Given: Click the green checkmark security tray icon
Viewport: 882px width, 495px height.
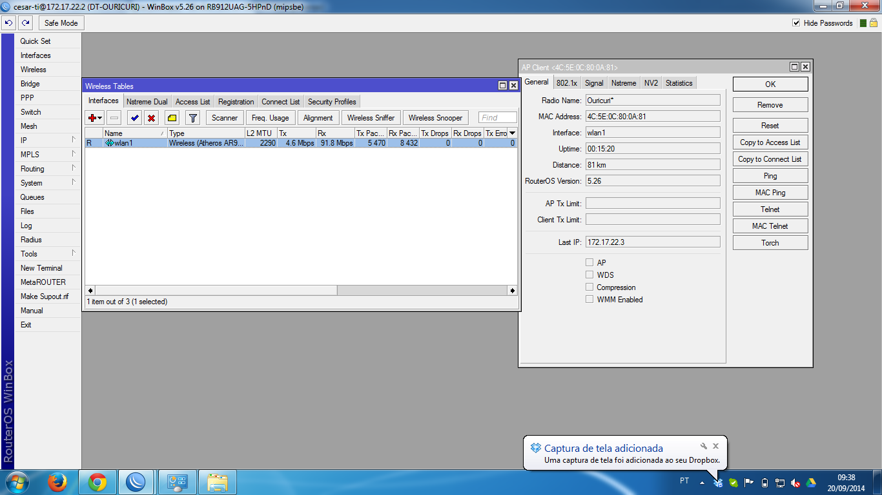Looking at the screenshot, I should coord(733,483).
